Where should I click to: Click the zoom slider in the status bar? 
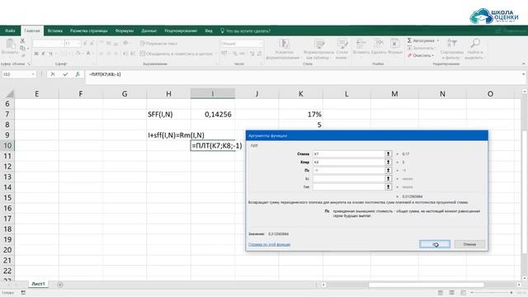[x=492, y=293]
